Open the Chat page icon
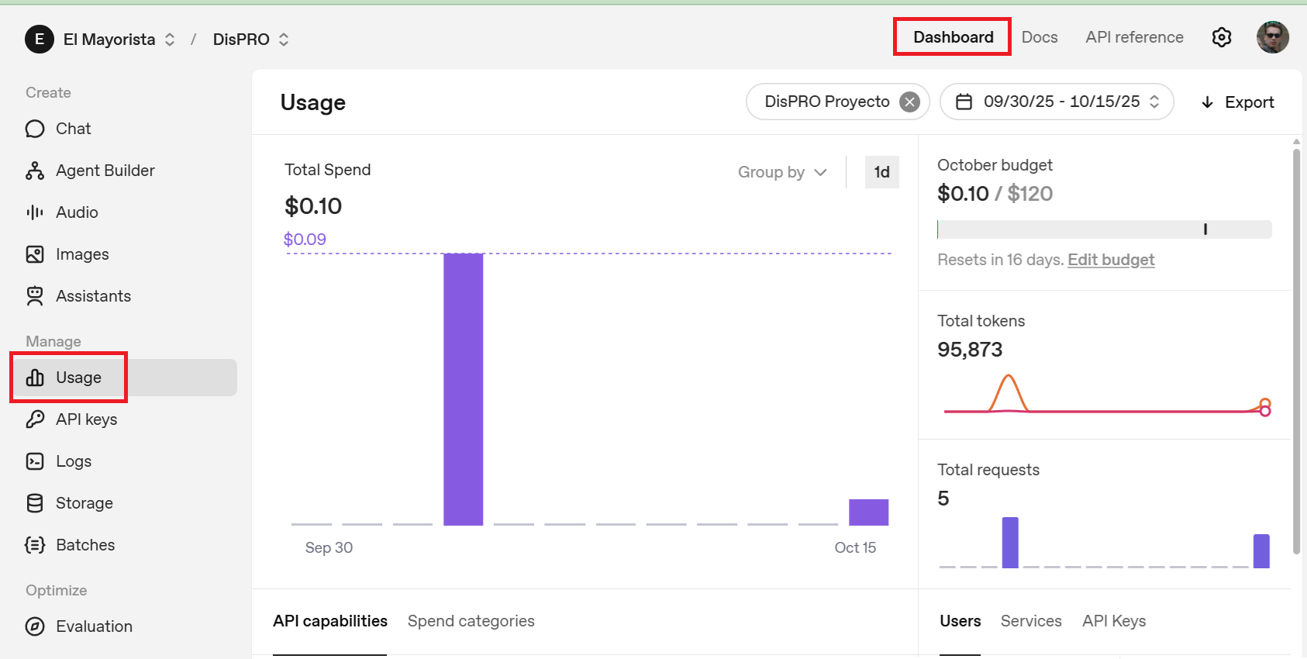Viewport: 1307px width, 659px height. [35, 129]
